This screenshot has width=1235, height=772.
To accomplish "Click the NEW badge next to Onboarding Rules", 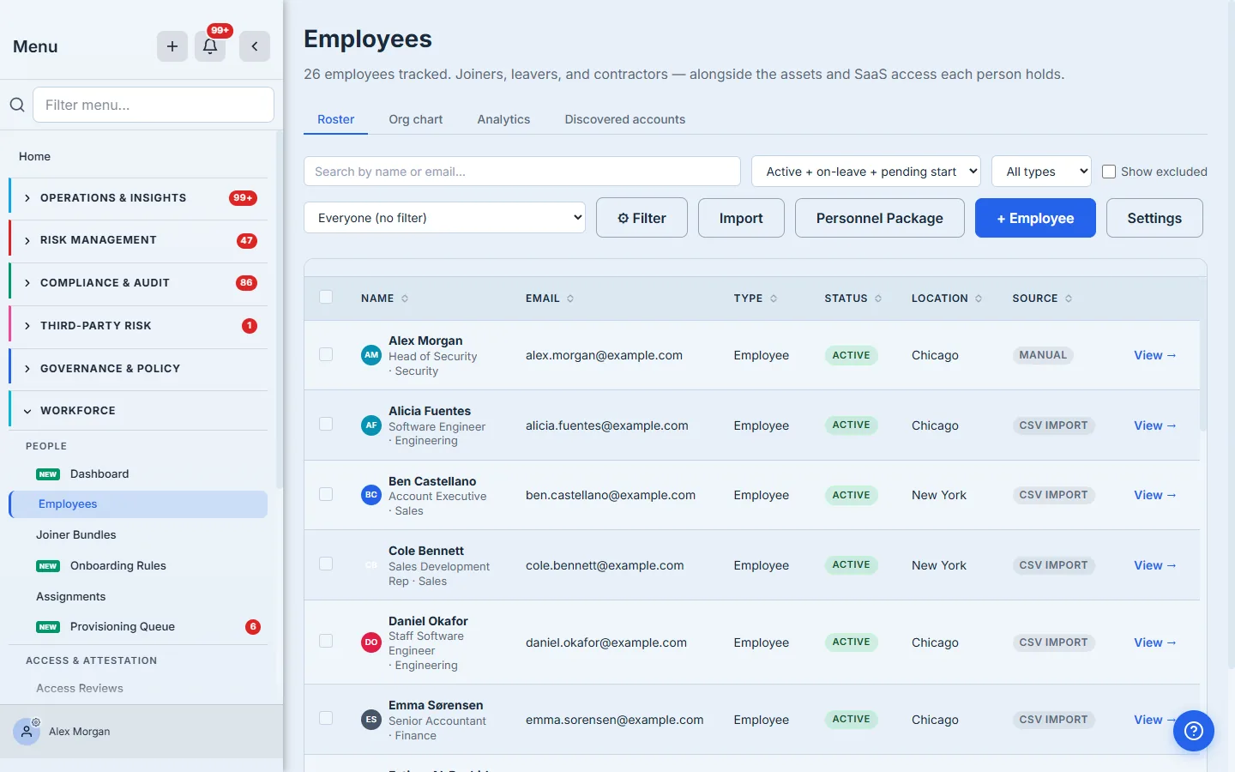I will click(48, 566).
